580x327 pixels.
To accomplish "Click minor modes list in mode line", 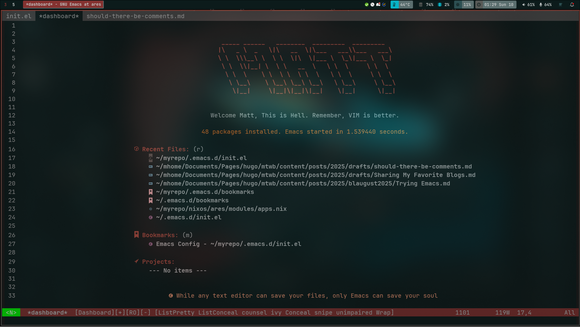I will (x=274, y=312).
